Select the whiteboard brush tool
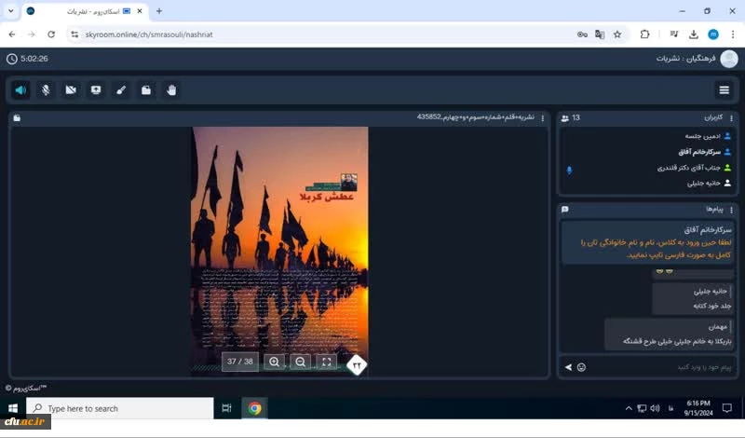Image resolution: width=745 pixels, height=438 pixels. coord(121,90)
